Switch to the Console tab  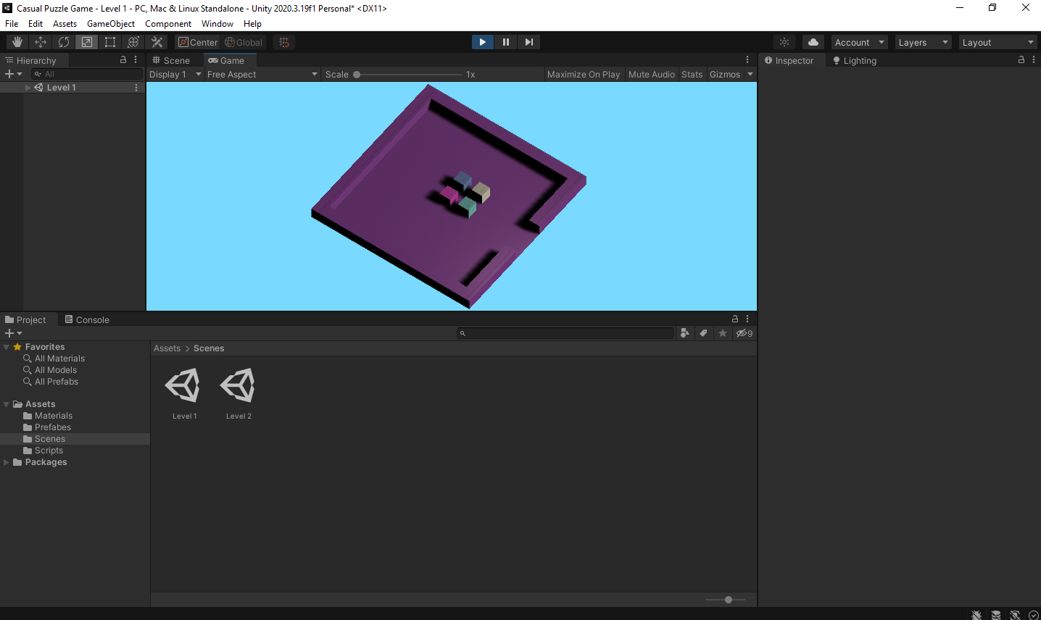(87, 319)
